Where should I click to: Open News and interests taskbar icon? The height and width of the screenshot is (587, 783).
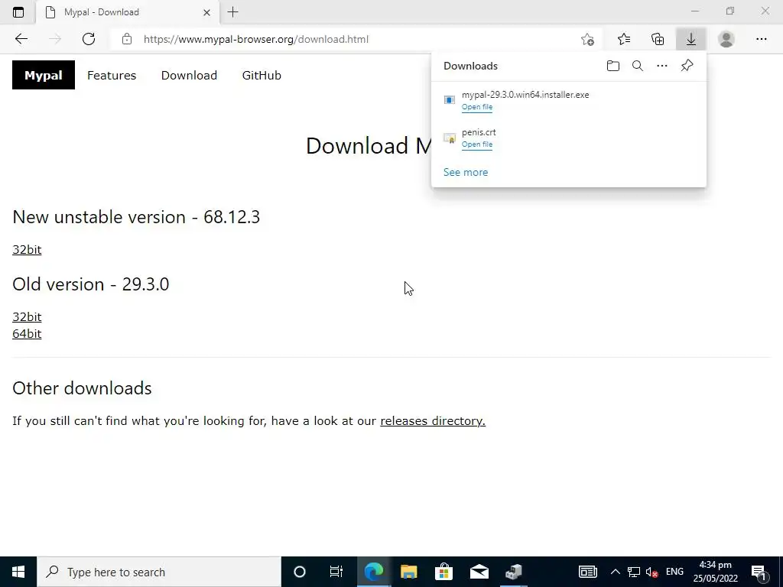(x=588, y=572)
